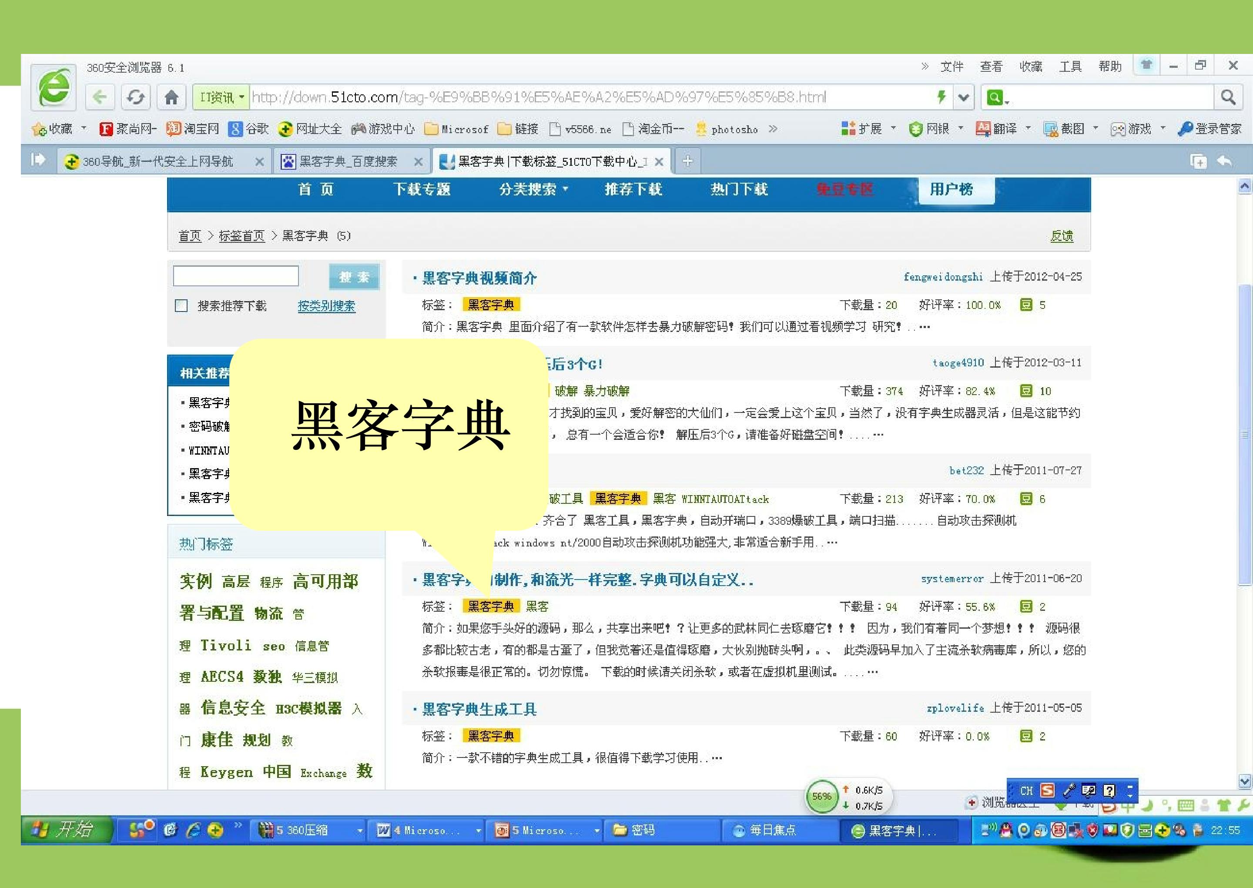1253x888 pixels.
Task: Tick the 搜索推荐下载 checkbox
Action: pyautogui.click(x=181, y=306)
